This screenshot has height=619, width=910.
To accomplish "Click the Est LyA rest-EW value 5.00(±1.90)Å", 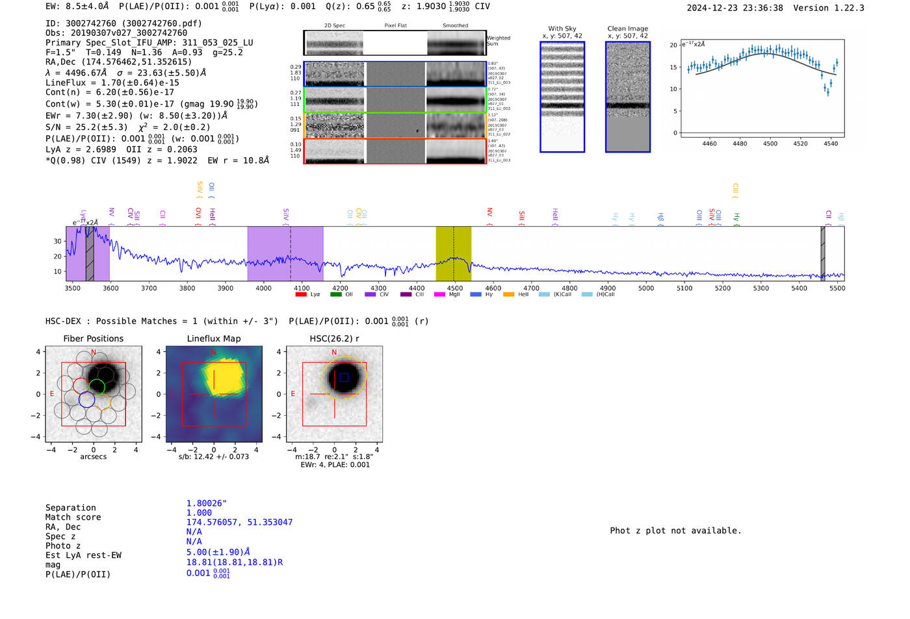I will (218, 552).
